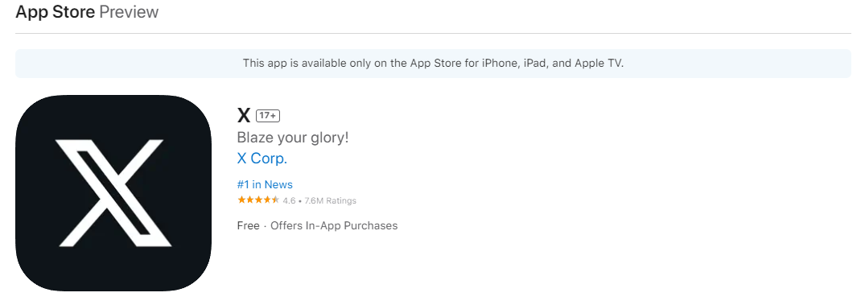The width and height of the screenshot is (865, 305).
Task: Open the #1 in News chart link
Action: pyautogui.click(x=265, y=185)
